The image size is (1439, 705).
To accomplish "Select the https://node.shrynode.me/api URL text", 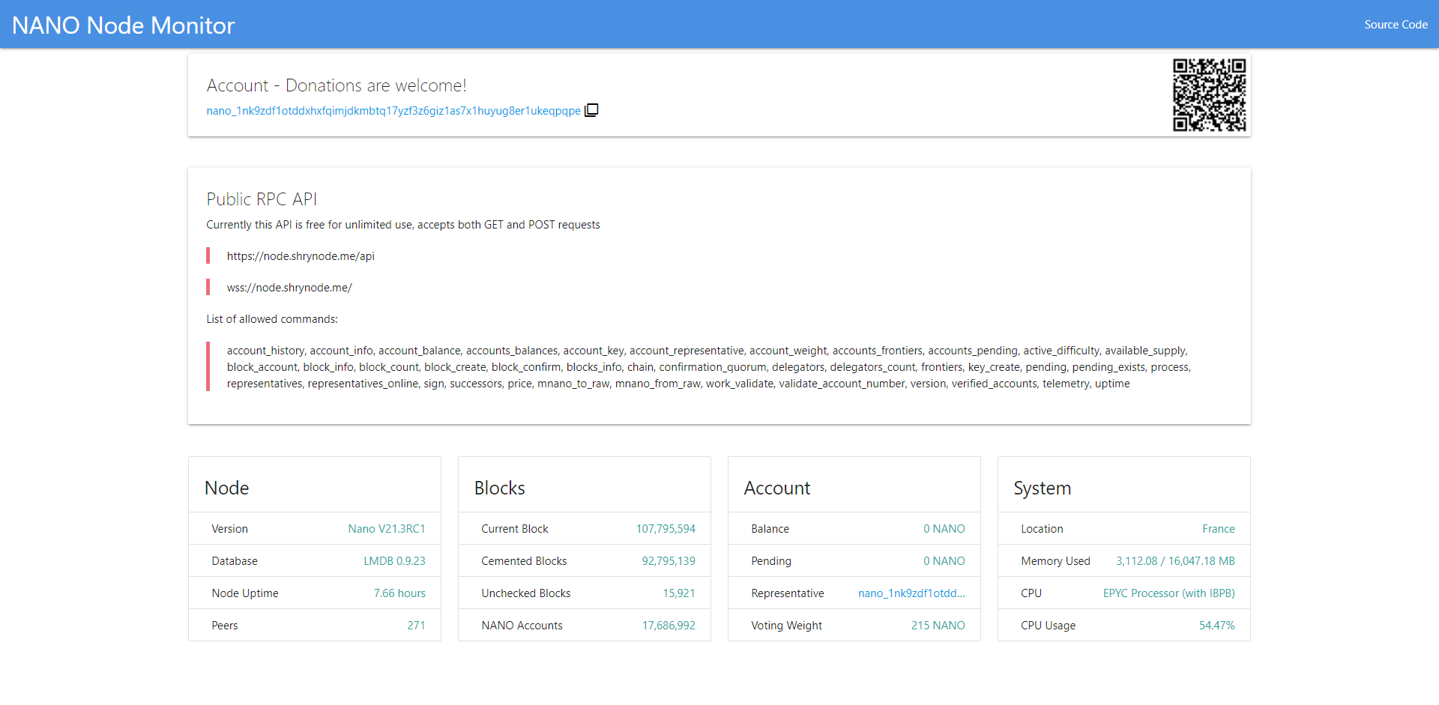I will [x=301, y=256].
